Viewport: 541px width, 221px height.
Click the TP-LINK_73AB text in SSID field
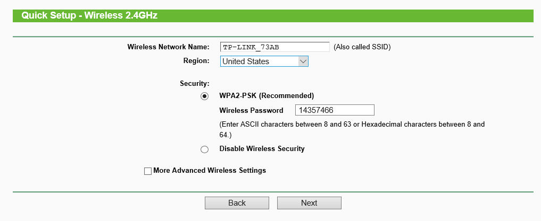(x=251, y=47)
